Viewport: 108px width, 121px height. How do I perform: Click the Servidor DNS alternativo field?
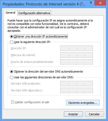(x=76, y=90)
